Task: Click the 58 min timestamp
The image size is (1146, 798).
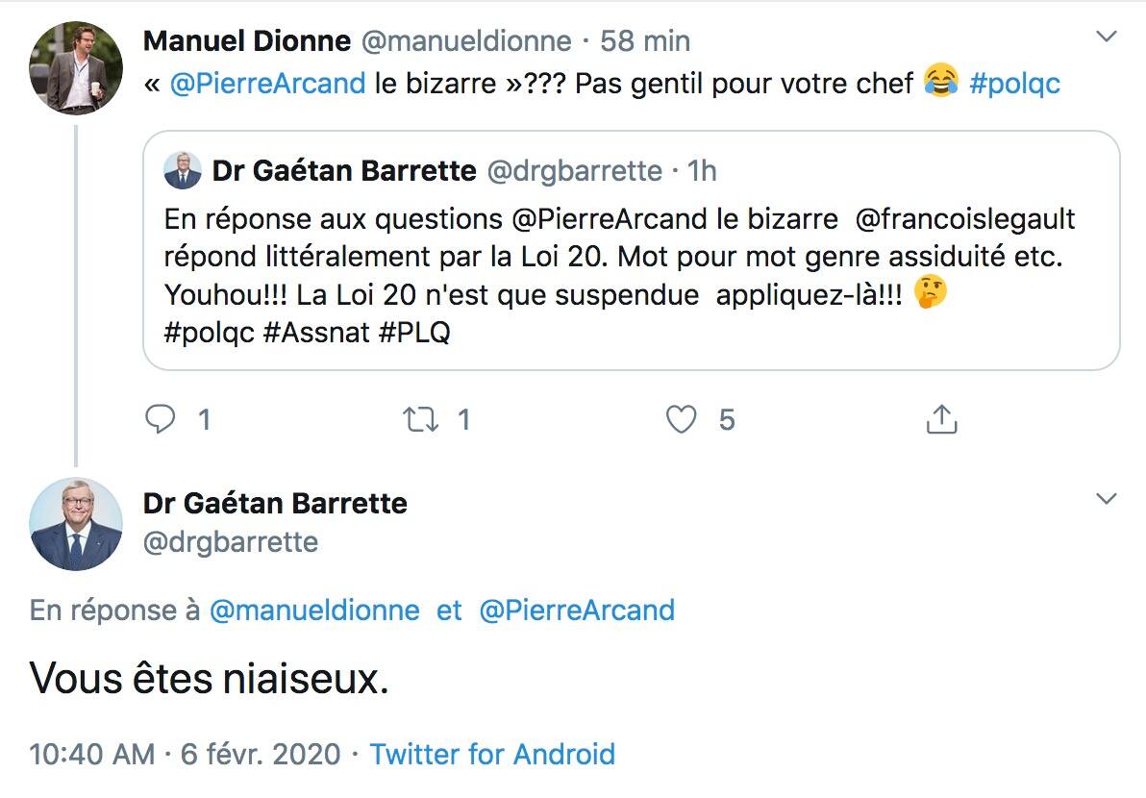Action: point(645,41)
